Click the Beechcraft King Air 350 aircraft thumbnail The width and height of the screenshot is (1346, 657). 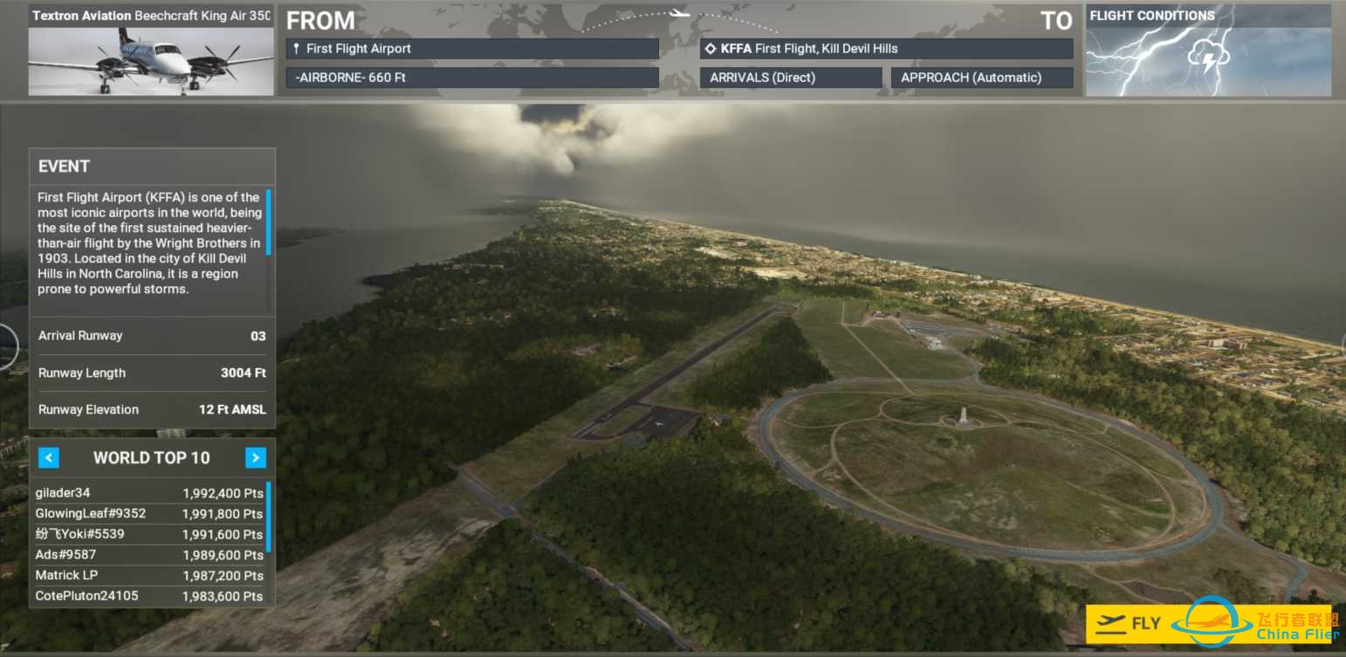(151, 60)
